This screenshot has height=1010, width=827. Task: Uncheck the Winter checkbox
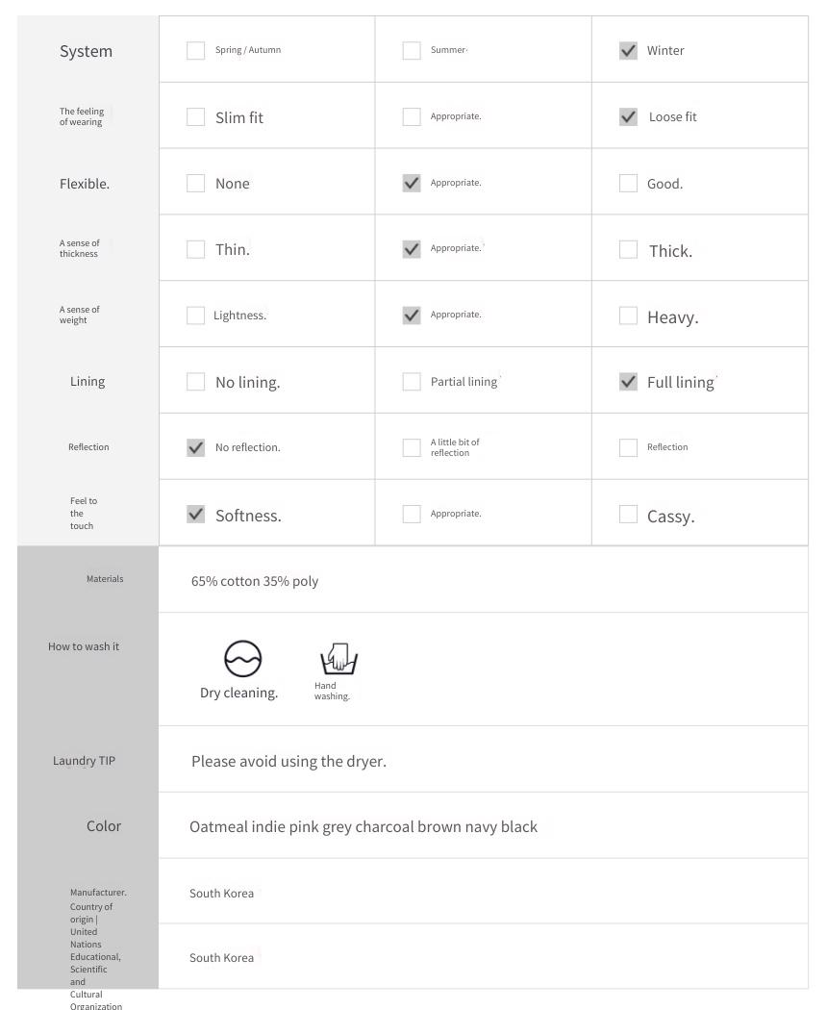(628, 50)
